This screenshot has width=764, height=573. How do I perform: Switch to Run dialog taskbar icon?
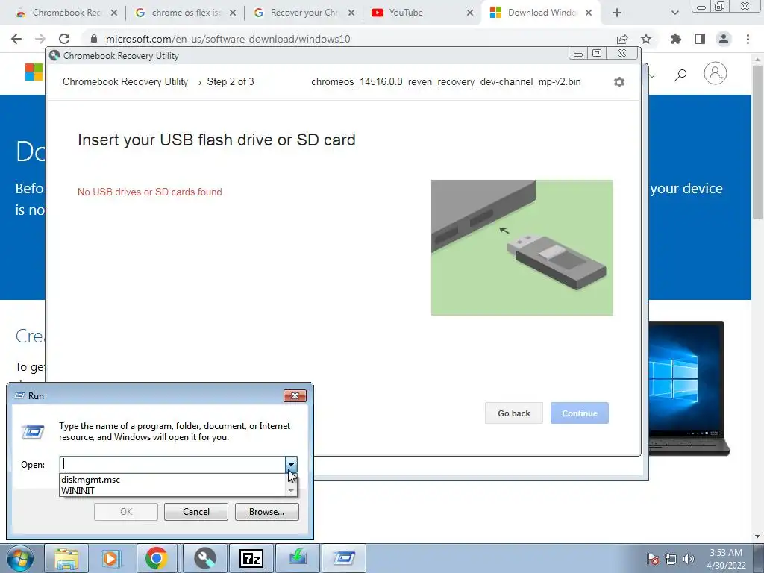click(344, 558)
